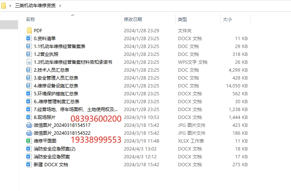The height and width of the screenshot is (191, 291).
Task: Click type cell WPS文字 文档
Action: (193, 62)
